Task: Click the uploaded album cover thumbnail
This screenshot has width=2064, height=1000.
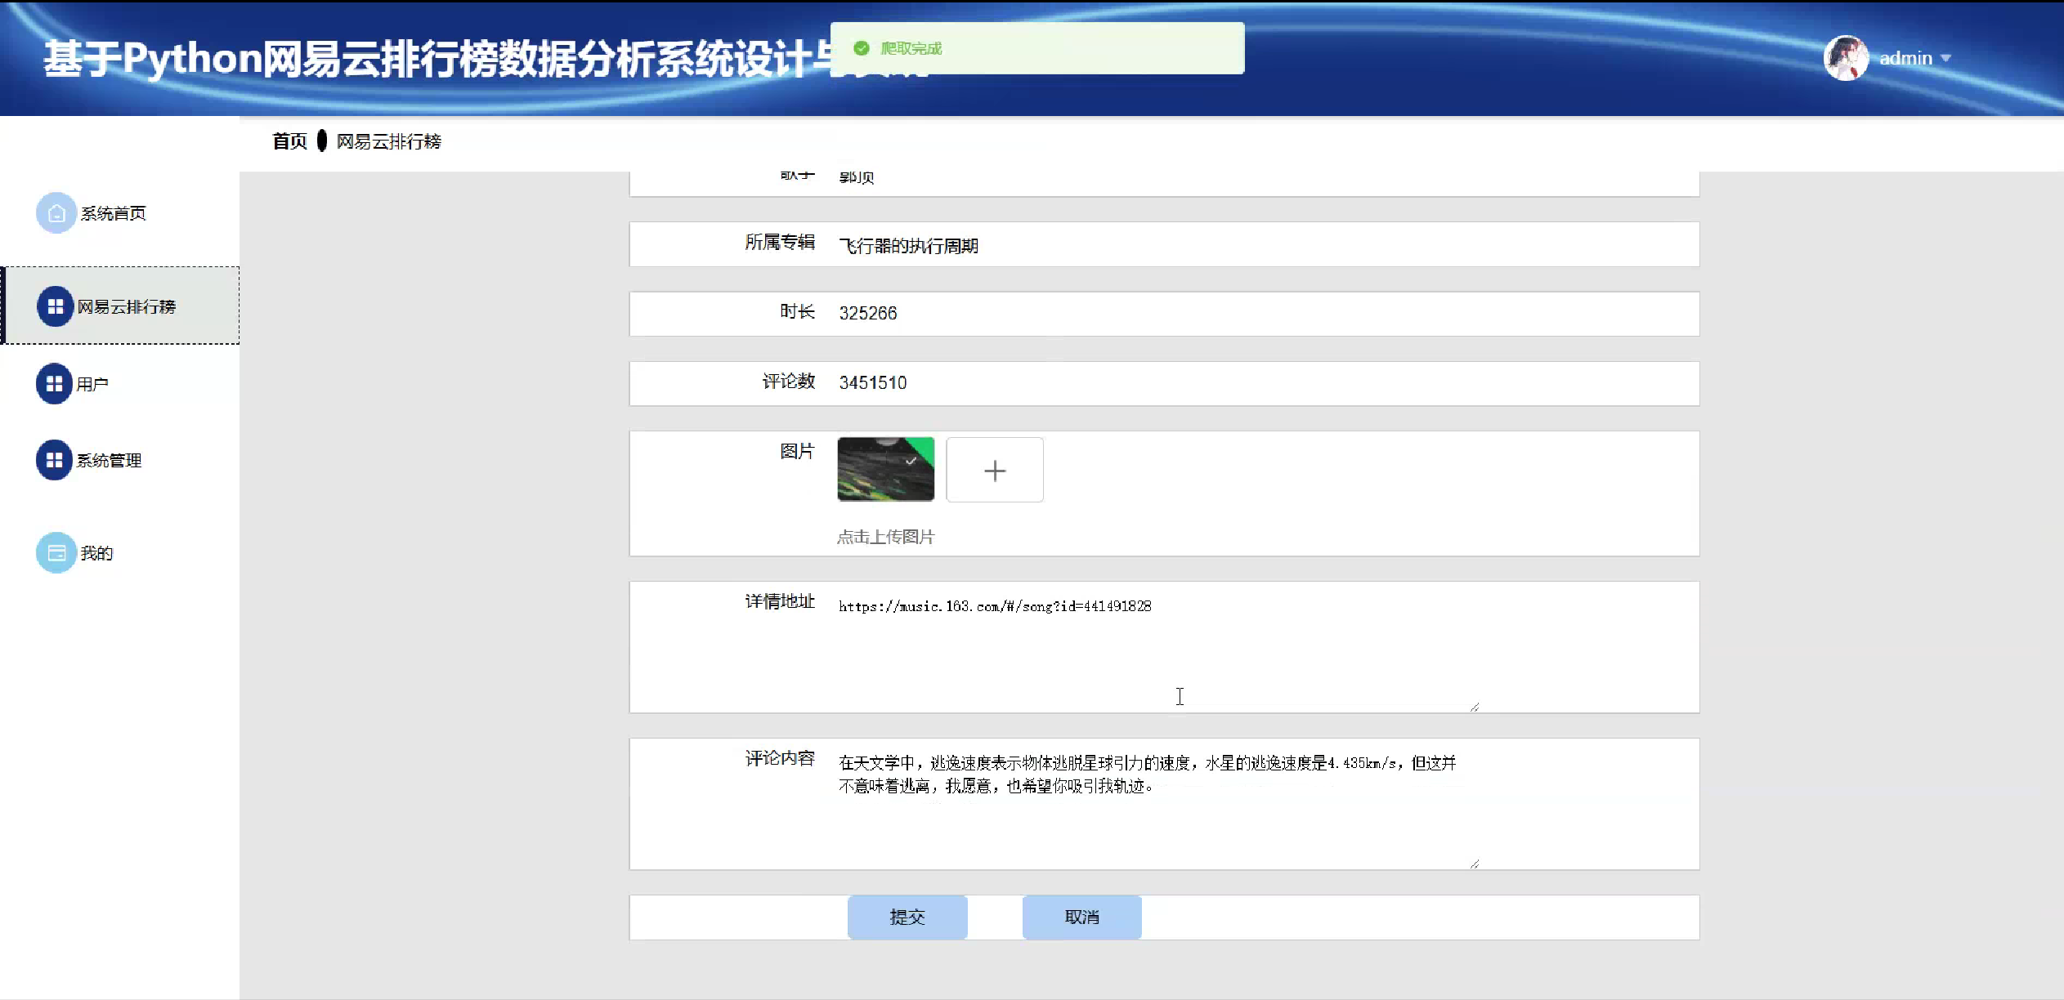Action: click(x=885, y=469)
